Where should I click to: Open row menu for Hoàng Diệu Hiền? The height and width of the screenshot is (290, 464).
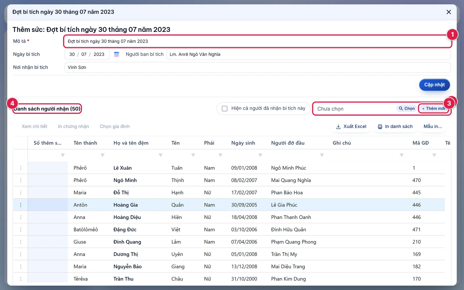pyautogui.click(x=21, y=217)
